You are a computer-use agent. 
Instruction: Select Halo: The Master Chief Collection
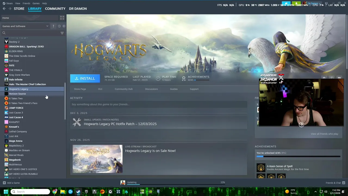(27, 84)
